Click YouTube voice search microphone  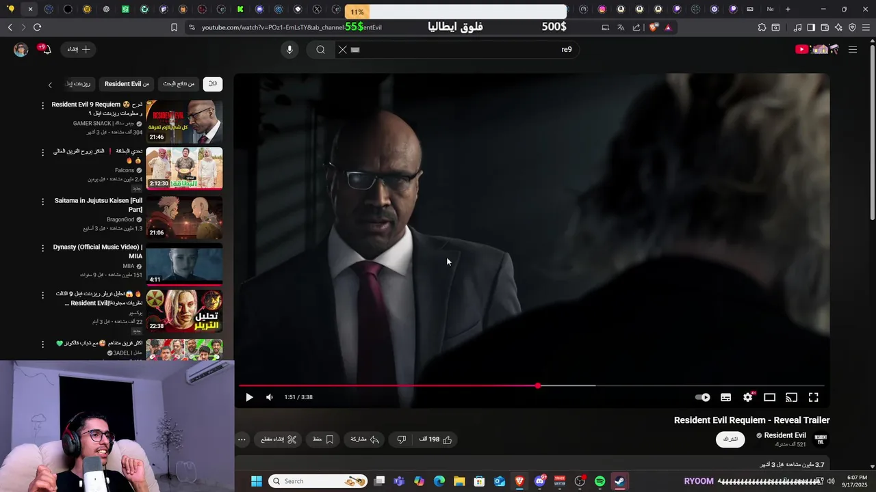289,49
